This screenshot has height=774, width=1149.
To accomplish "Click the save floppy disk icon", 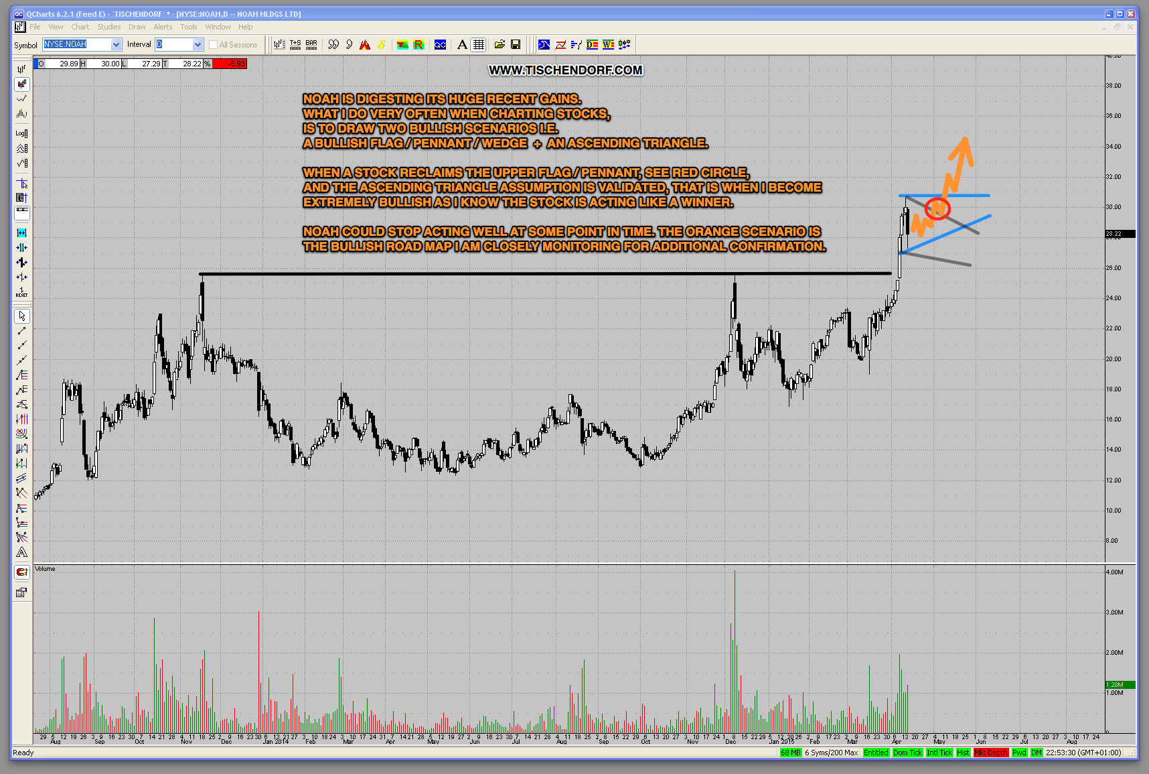I will point(516,45).
